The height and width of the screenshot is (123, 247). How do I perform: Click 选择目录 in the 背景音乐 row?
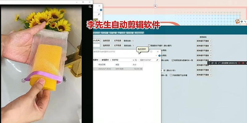(x=106, y=46)
